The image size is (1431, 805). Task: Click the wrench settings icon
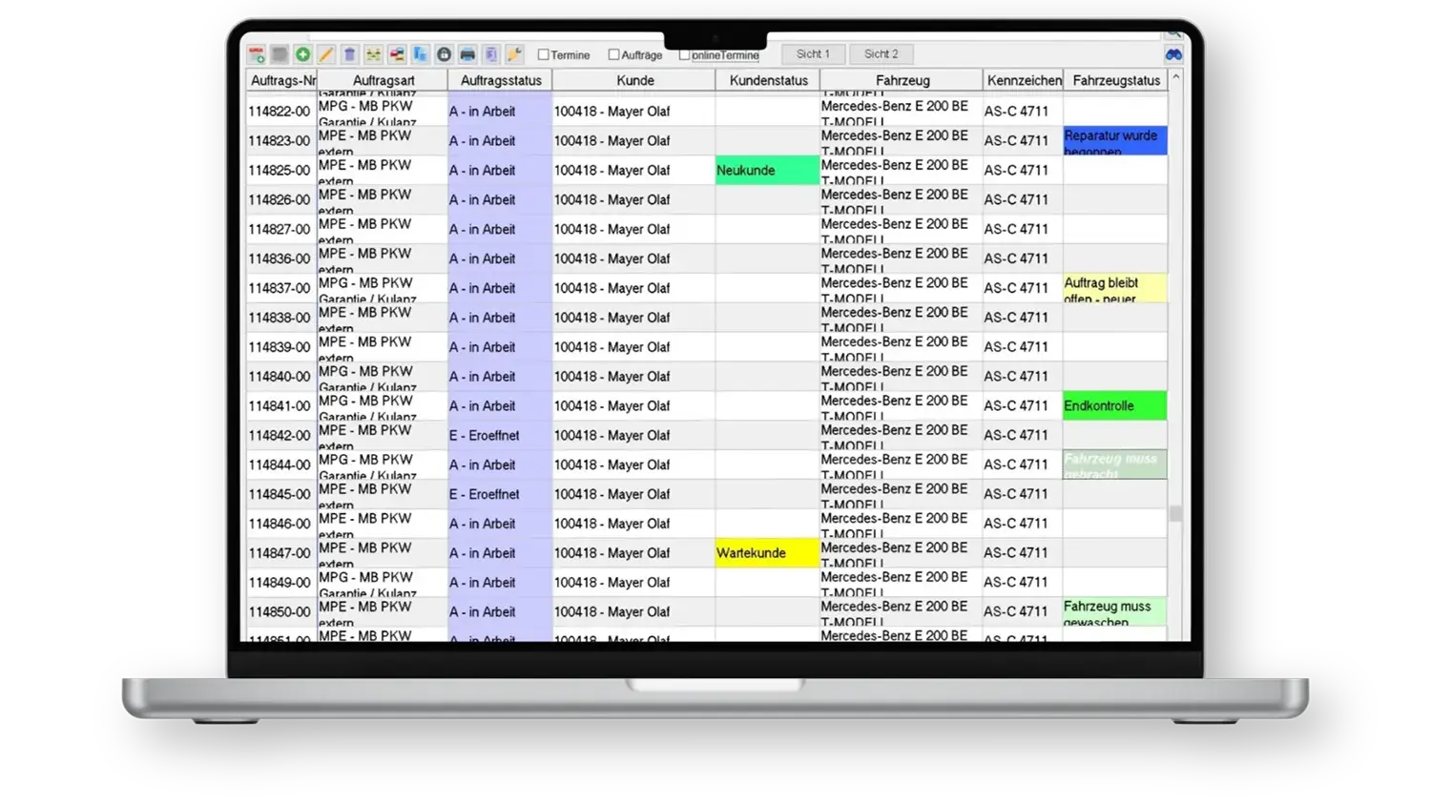tap(514, 54)
